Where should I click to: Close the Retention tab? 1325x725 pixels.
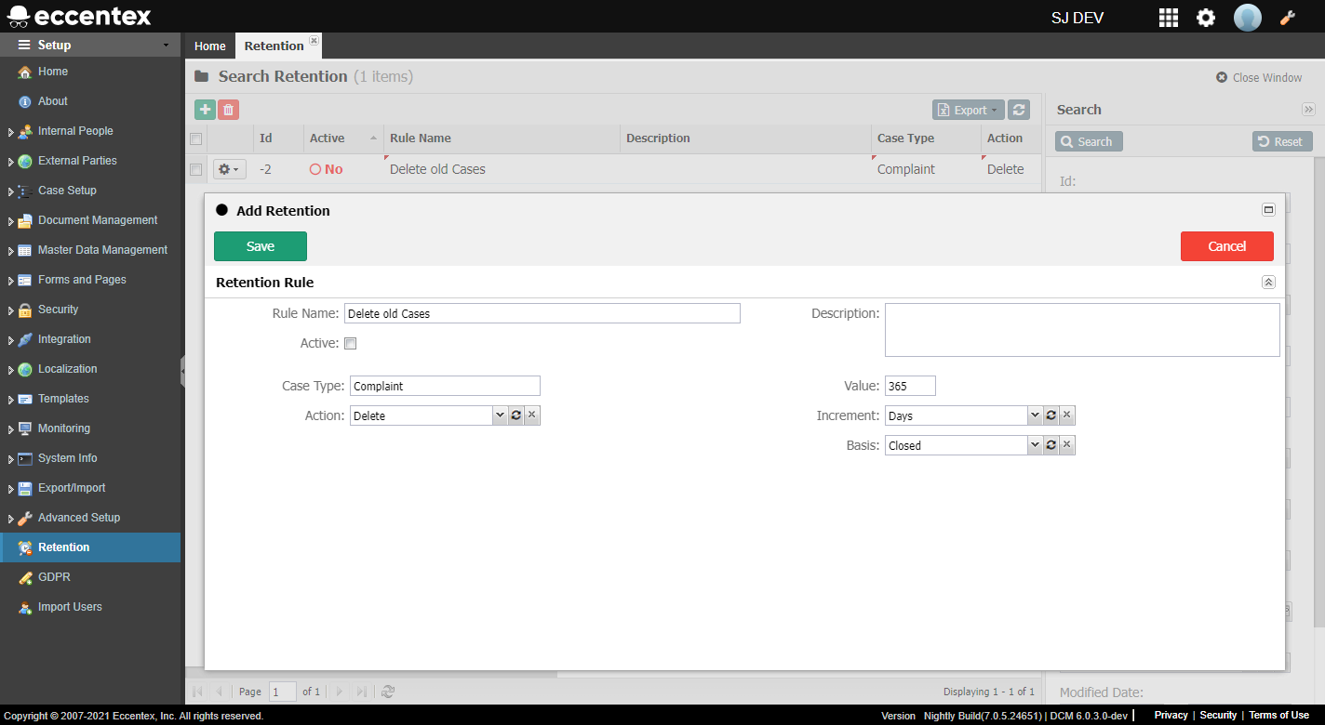click(314, 41)
